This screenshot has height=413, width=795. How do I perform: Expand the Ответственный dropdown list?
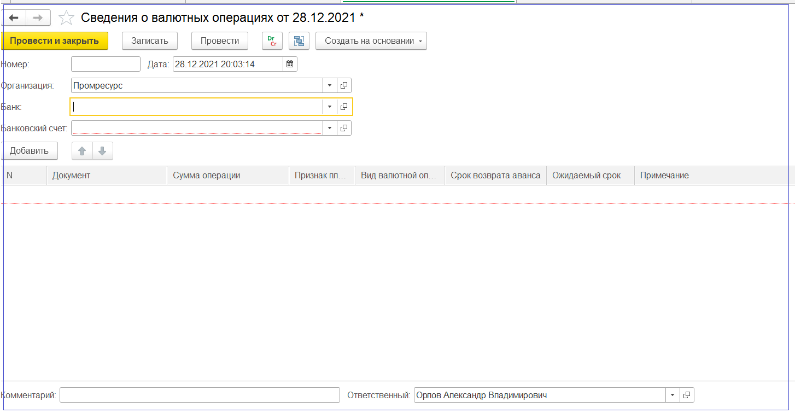point(673,395)
